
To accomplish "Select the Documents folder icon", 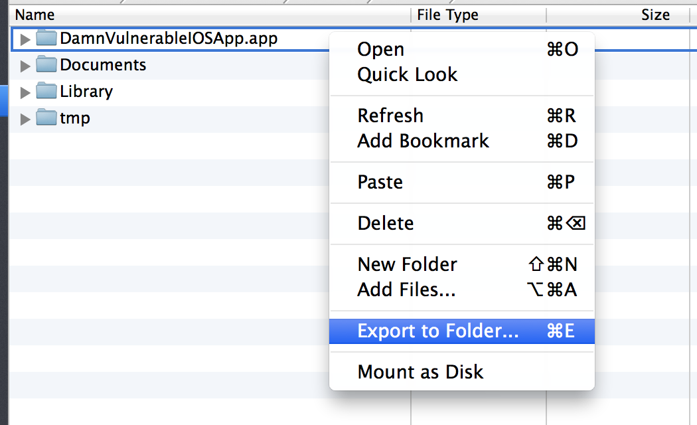I will pos(46,64).
